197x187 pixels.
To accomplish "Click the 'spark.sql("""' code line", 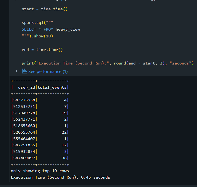I will pos(37,22).
